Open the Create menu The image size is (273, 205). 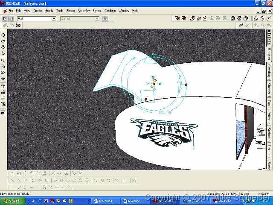tap(38, 11)
